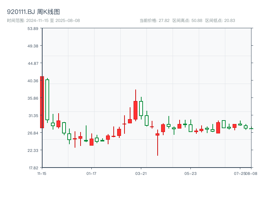Viewport: 279px width, 209px height.
Task: Click the y-axis label 40.36
Action: [x=33, y=81]
